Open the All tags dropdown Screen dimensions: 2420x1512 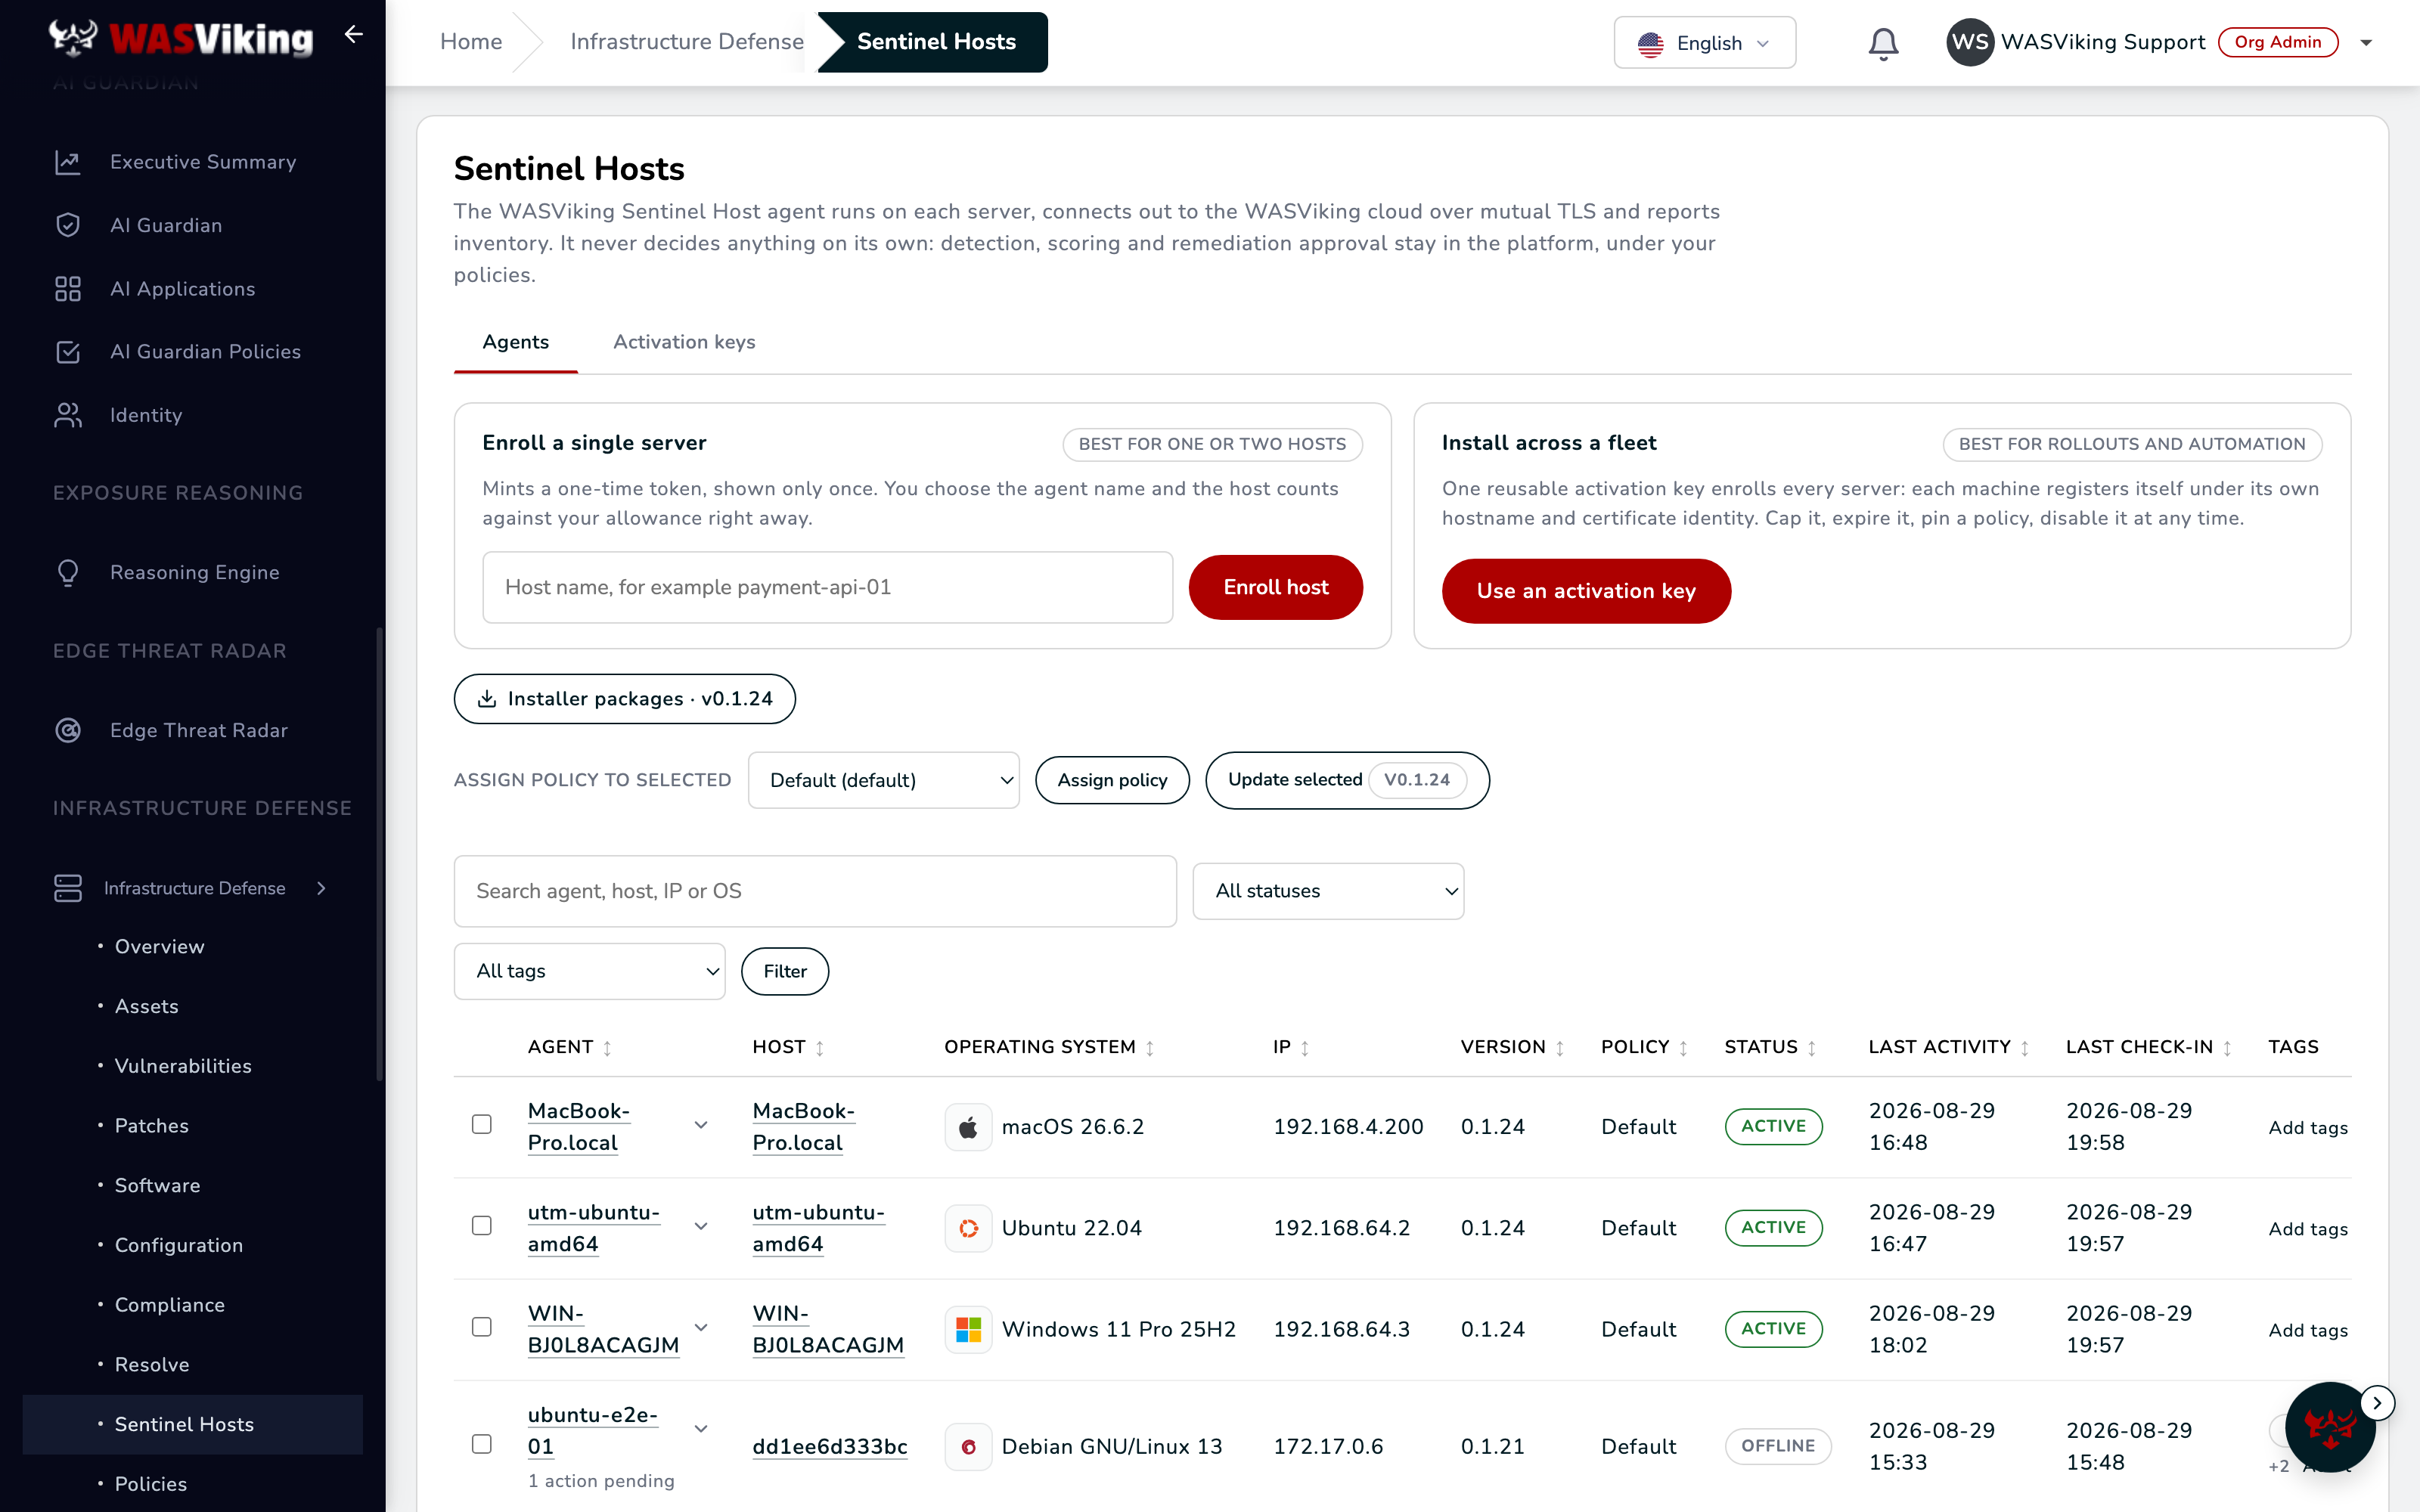[589, 971]
